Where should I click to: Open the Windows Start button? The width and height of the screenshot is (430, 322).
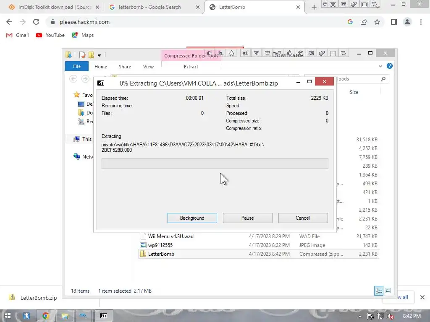8,316
